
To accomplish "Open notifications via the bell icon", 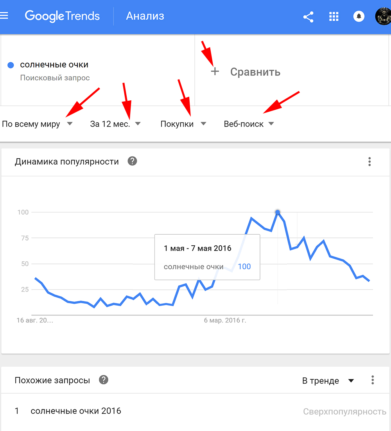I will coord(359,16).
